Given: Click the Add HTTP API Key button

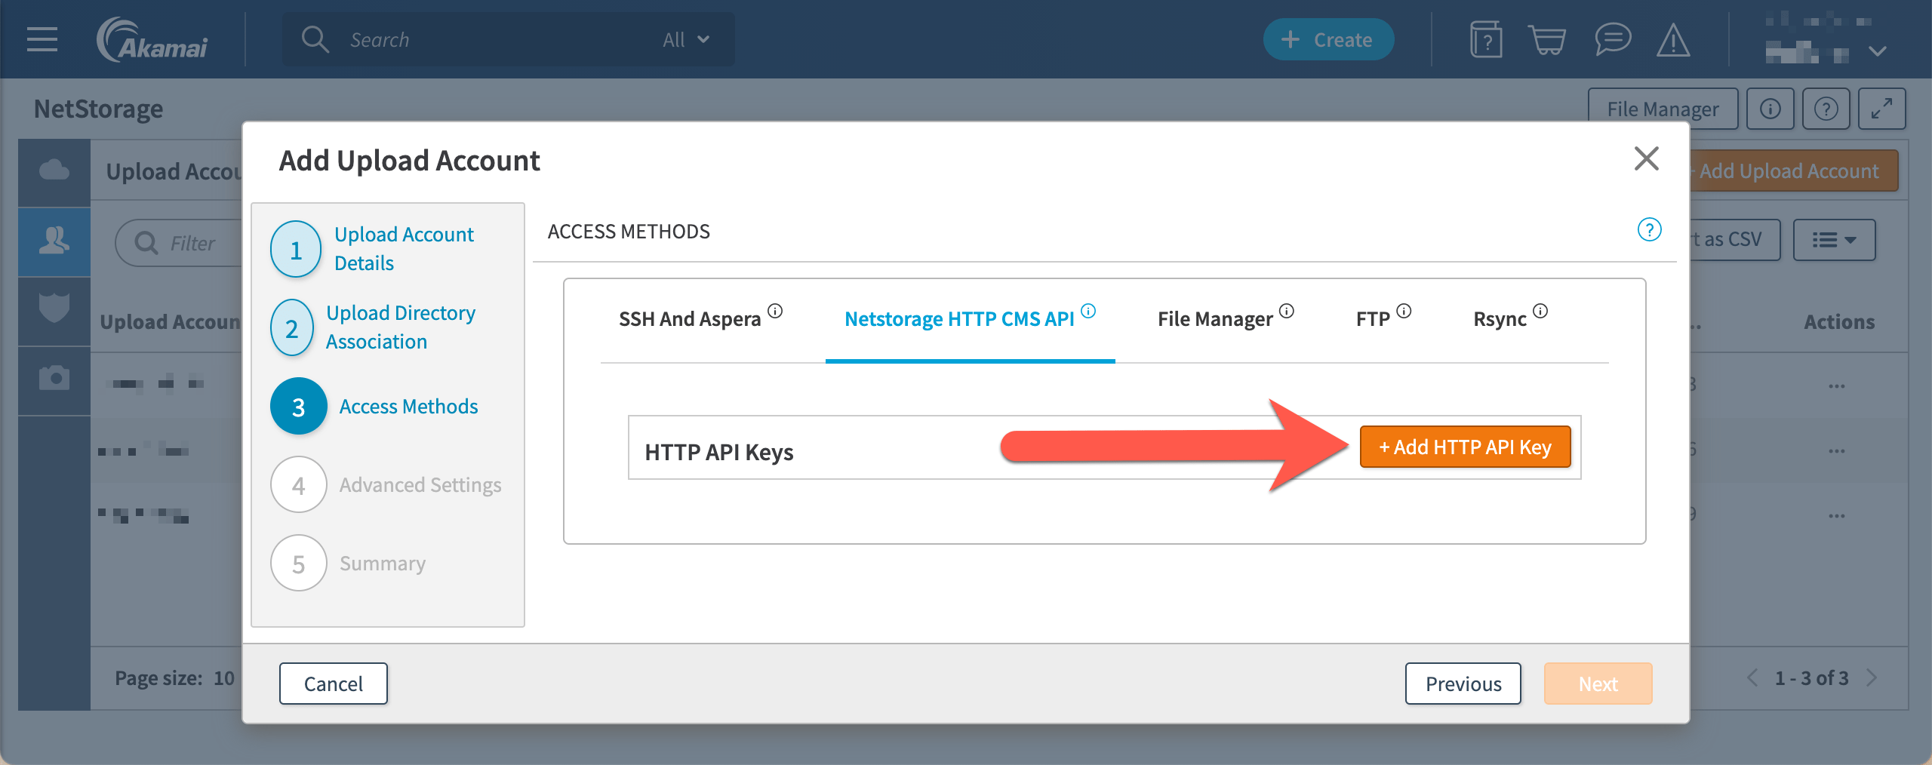Looking at the screenshot, I should (1465, 447).
